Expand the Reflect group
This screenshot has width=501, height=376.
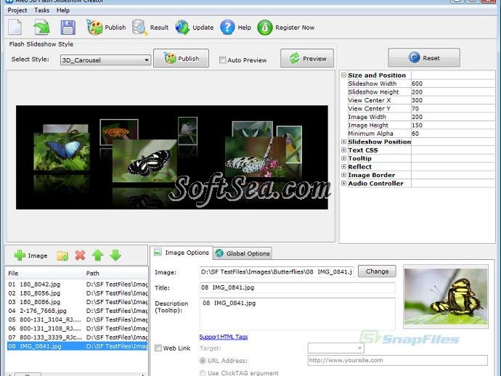(x=343, y=166)
